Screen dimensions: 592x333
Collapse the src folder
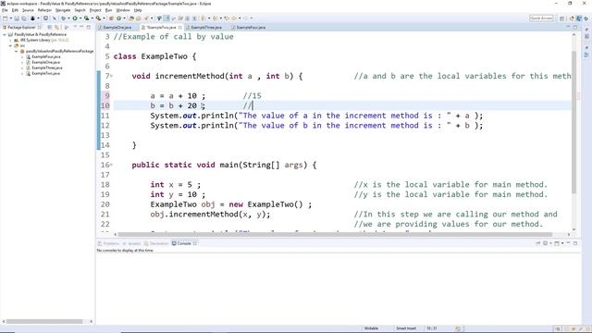point(10,45)
